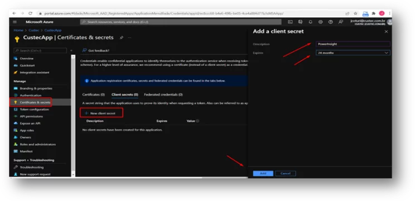Click the Add button
This screenshot has height=201, width=415.
[263, 174]
